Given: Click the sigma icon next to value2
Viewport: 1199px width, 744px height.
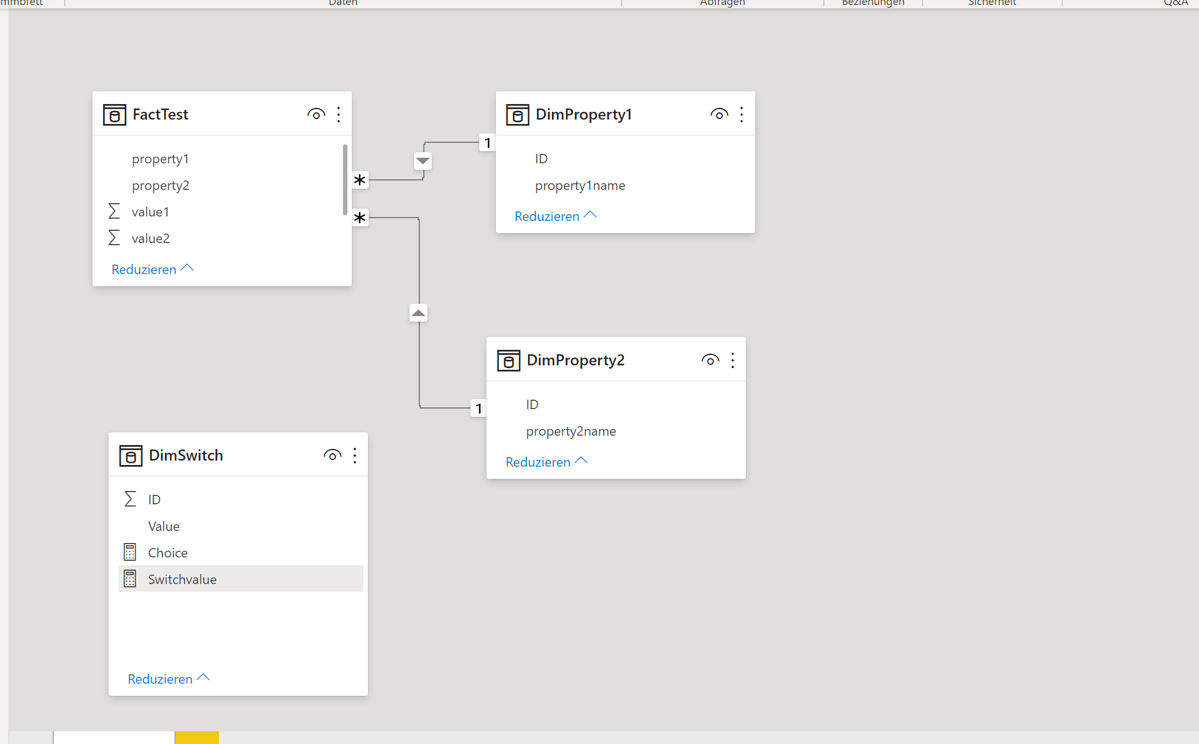Looking at the screenshot, I should [114, 238].
